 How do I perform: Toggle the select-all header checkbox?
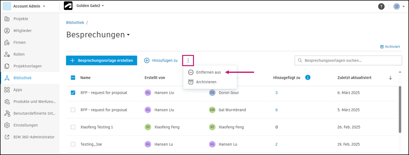pos(73,78)
